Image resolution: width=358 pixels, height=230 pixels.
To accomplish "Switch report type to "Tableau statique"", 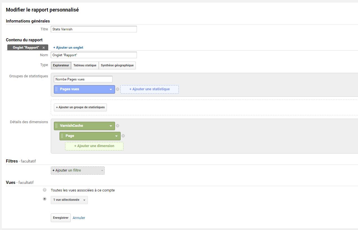I will [85, 65].
